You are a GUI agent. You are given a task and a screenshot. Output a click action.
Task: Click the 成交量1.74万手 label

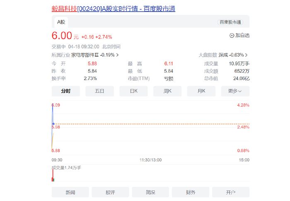[66, 167]
